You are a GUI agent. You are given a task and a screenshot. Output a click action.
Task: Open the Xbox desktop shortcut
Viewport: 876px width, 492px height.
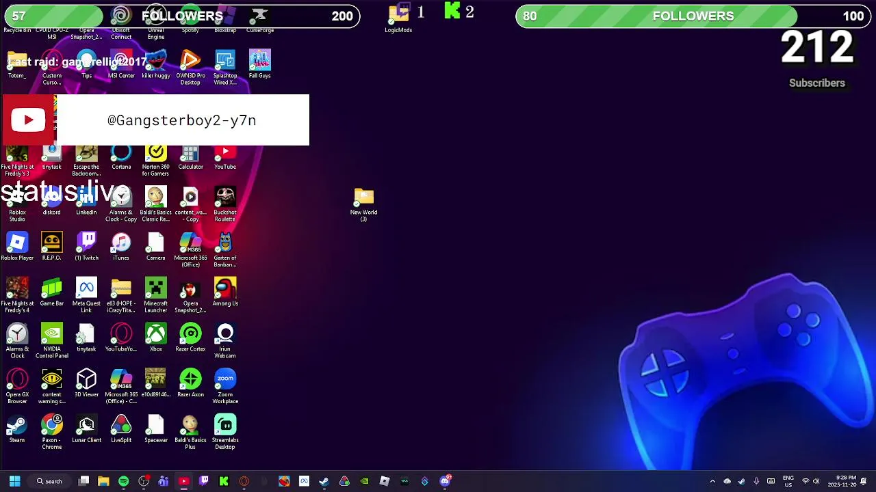pyautogui.click(x=156, y=338)
